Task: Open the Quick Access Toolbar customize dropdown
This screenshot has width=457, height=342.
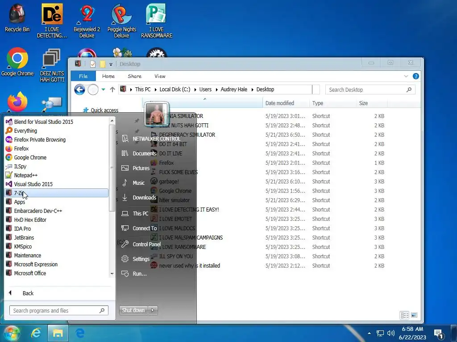Action: point(111,64)
